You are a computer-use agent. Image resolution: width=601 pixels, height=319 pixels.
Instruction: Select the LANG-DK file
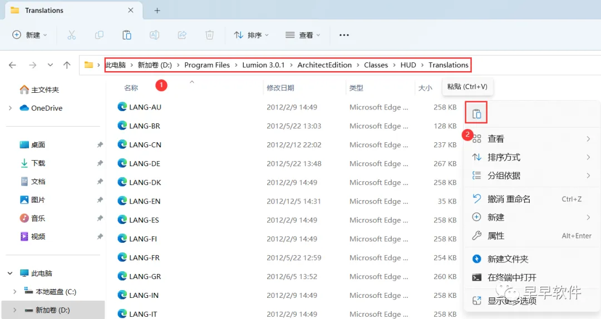click(140, 182)
